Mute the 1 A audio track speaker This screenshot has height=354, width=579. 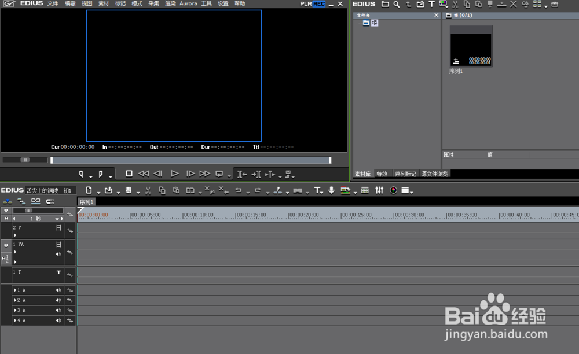58,290
